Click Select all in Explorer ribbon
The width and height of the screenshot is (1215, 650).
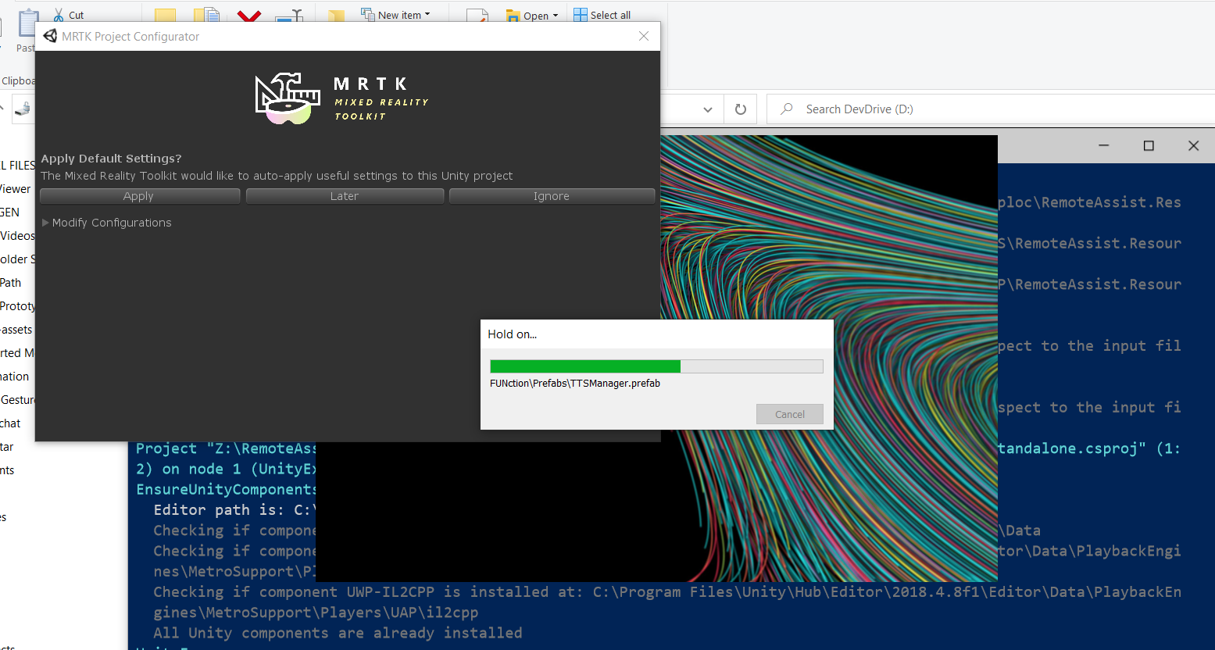click(602, 15)
